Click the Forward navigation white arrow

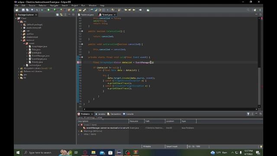tap(140, 10)
